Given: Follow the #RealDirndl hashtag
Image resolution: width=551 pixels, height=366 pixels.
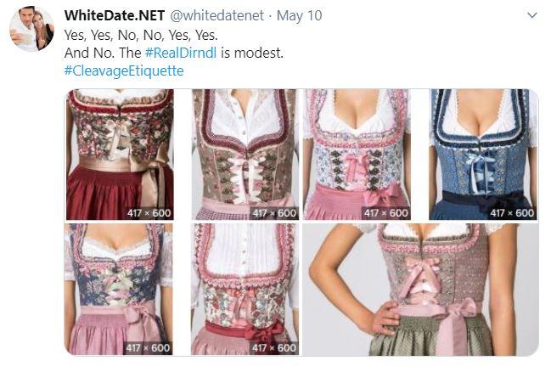Looking at the screenshot, I should click(x=181, y=53).
